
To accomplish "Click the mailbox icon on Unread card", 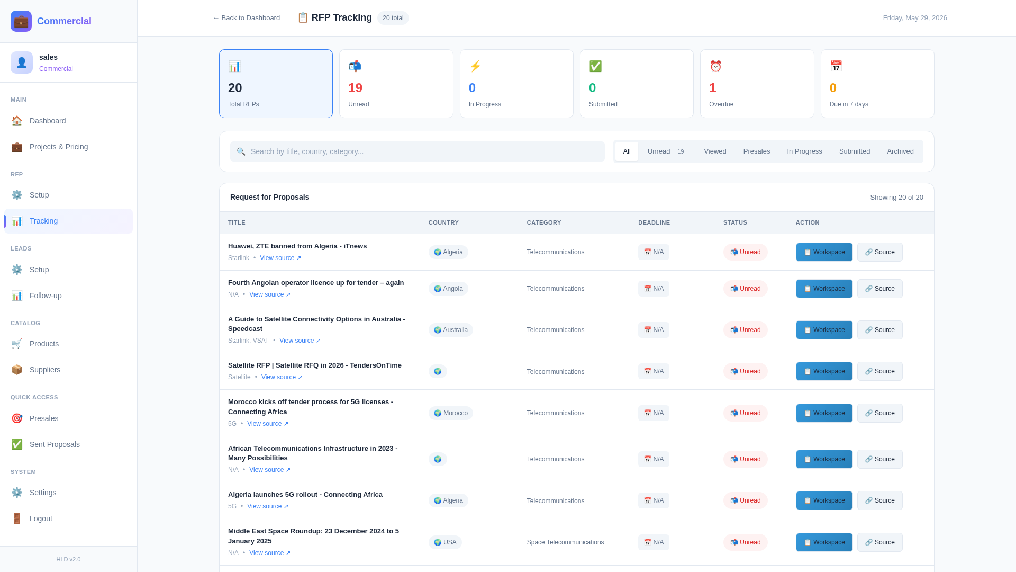I will 355,66.
